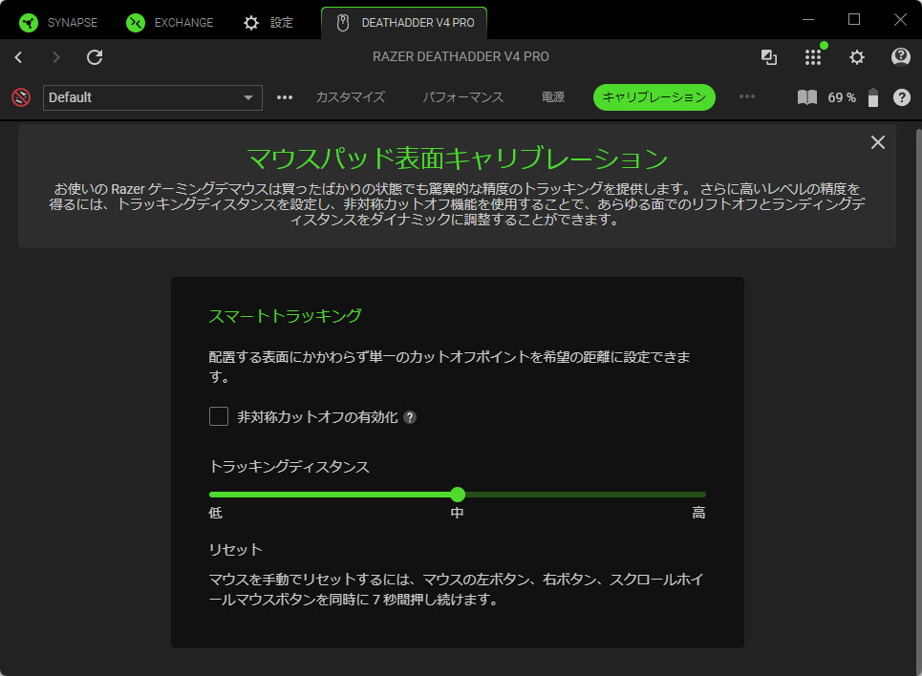
Task: Click the リセット heading
Action: tap(236, 550)
